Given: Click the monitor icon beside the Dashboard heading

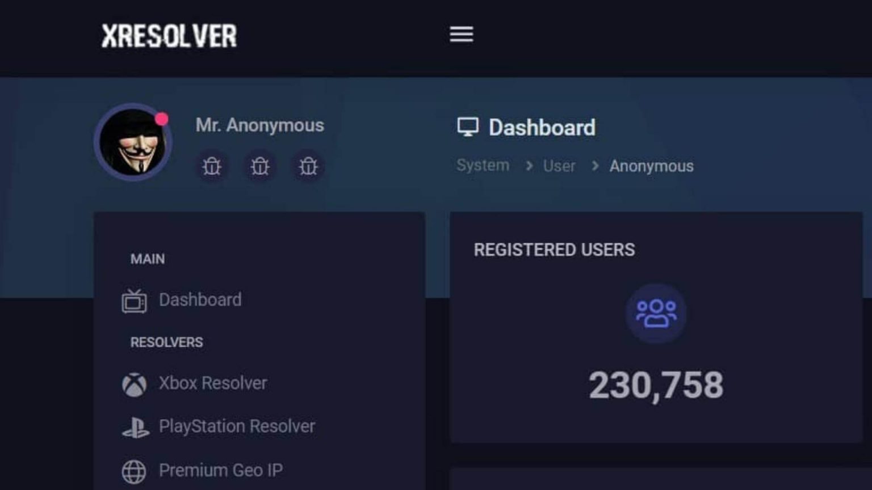Looking at the screenshot, I should tap(468, 127).
